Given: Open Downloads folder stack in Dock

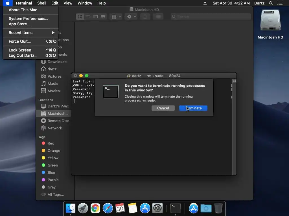Looking at the screenshot, I should pyautogui.click(x=206, y=208).
